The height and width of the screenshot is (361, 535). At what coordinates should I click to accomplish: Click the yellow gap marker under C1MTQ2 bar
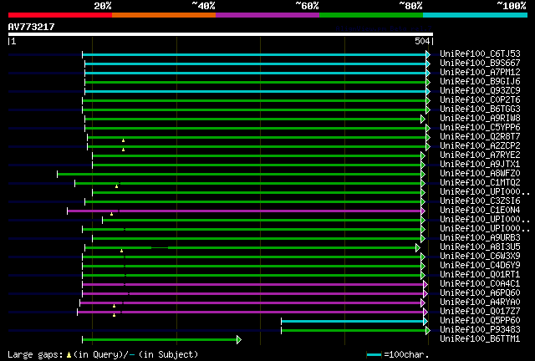117,186
